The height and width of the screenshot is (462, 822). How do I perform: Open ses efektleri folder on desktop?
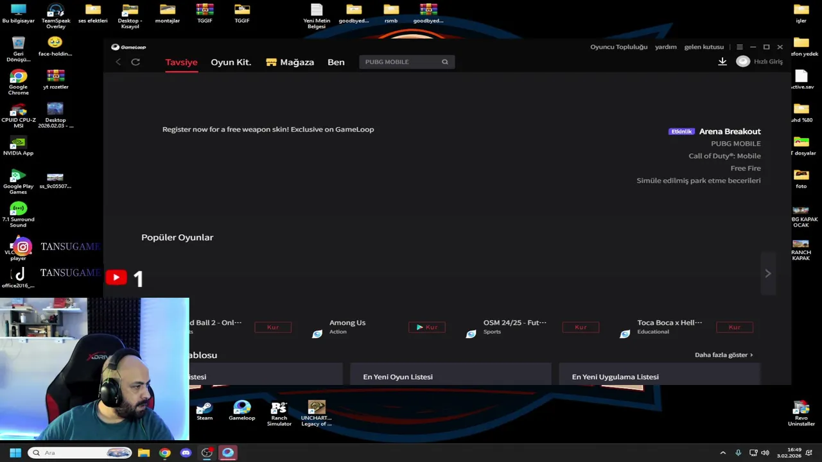click(x=93, y=13)
